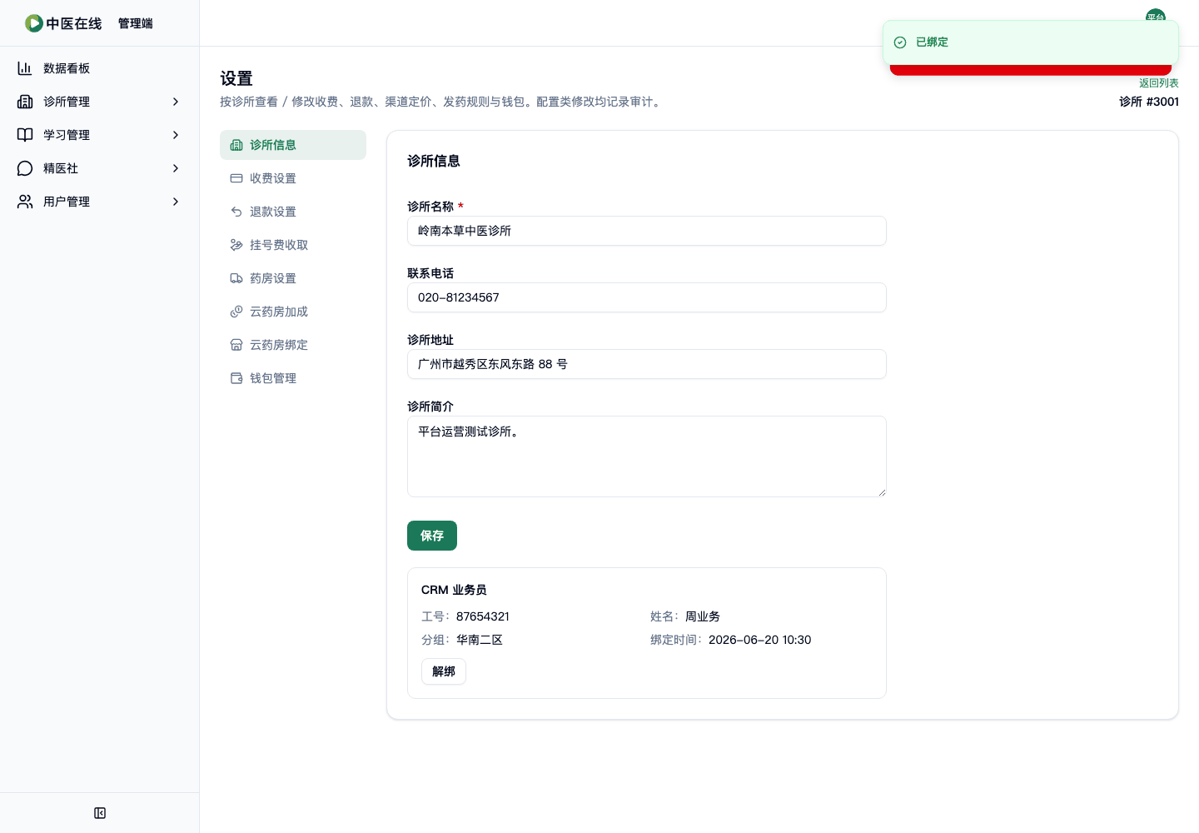Click the 收费设置 card icon
This screenshot has height=833, width=1199.
click(236, 178)
